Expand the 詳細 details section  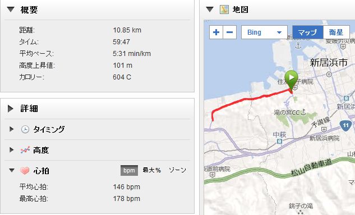click(x=11, y=109)
